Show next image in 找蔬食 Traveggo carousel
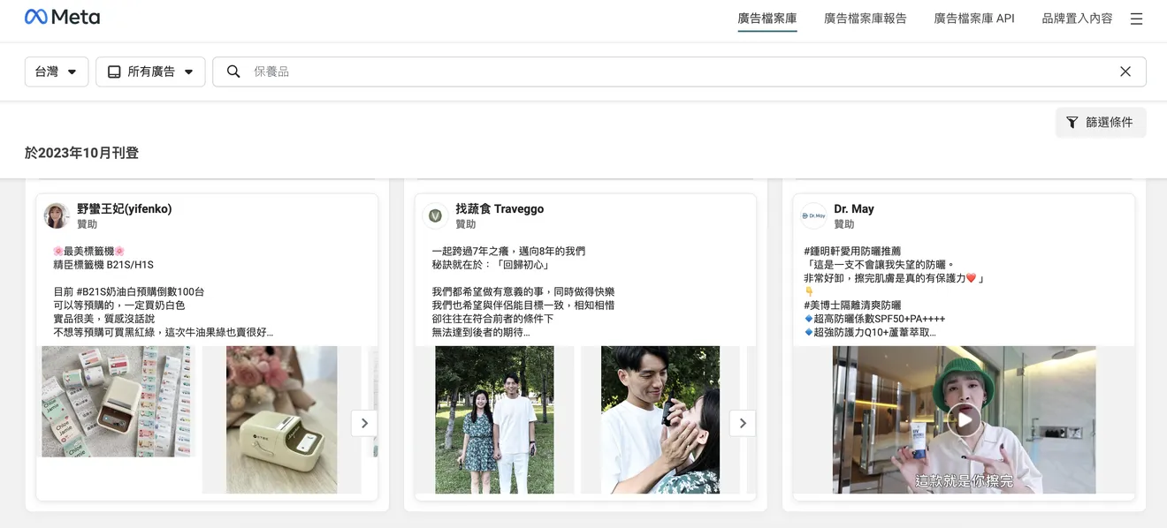The image size is (1167, 528). point(743,423)
